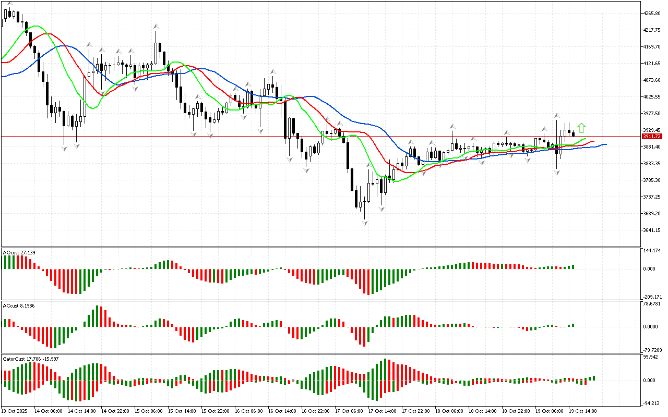Click the ACcust 8.1986 indicator label
The image size is (668, 417).
point(19,305)
